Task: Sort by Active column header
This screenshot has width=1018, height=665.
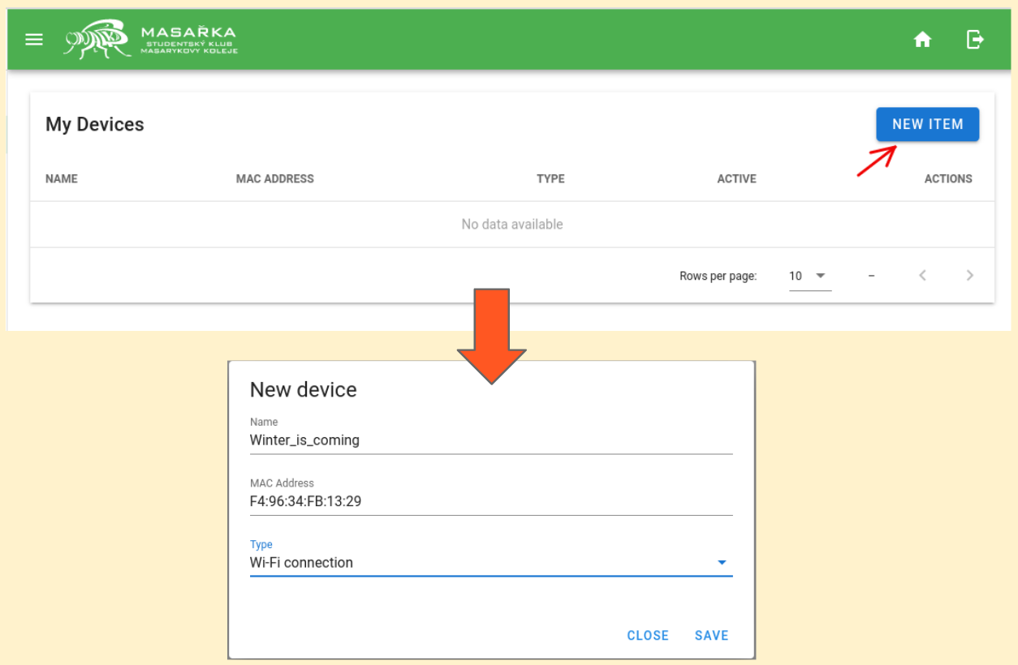Action: [736, 178]
